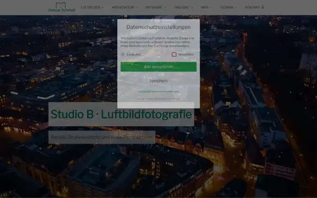This screenshot has width=317, height=198.
Task: Click the green Alle akzeptieren button
Action: point(158,67)
